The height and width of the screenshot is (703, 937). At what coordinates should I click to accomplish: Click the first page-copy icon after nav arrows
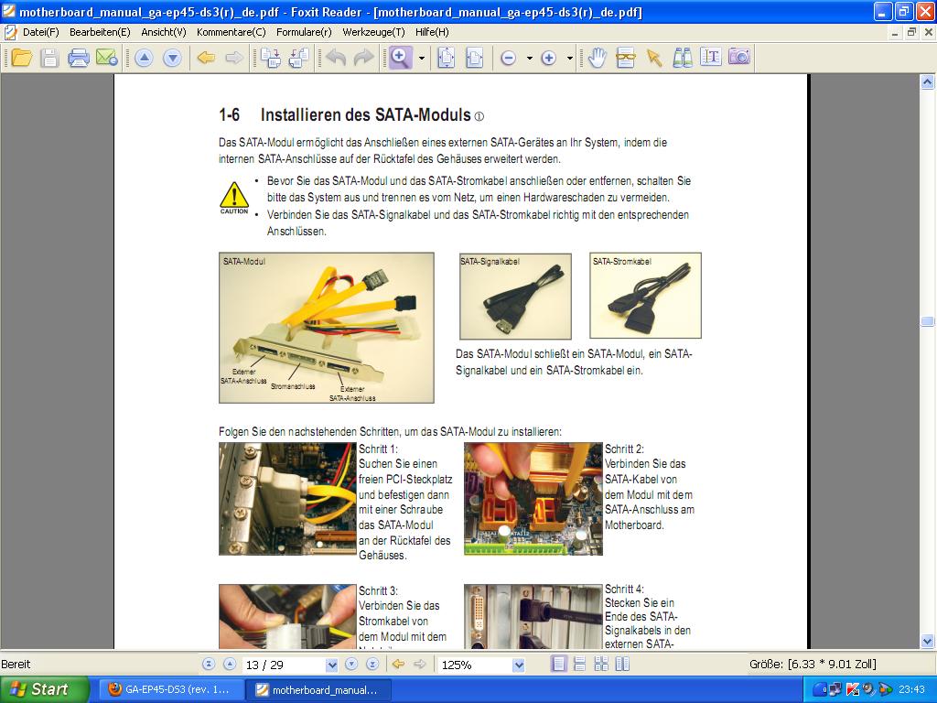pos(271,58)
